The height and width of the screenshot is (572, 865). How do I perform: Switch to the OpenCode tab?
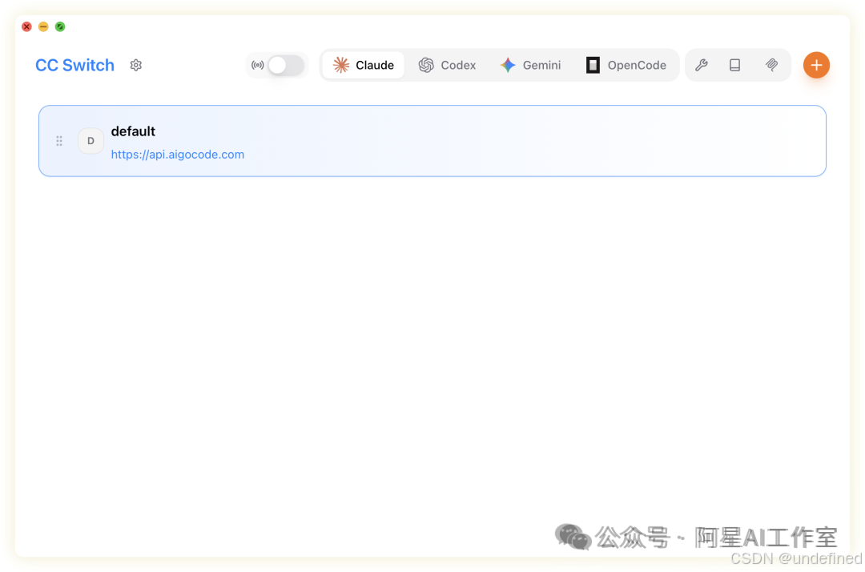(x=626, y=65)
